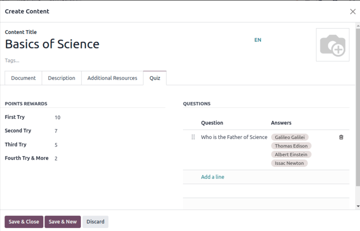Select the Galileo Galilei answer tag
The image size is (360, 231).
(290, 137)
